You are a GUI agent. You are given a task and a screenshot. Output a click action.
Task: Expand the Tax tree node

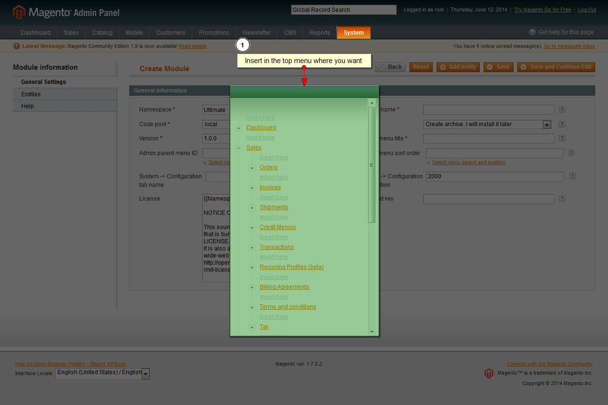252,327
